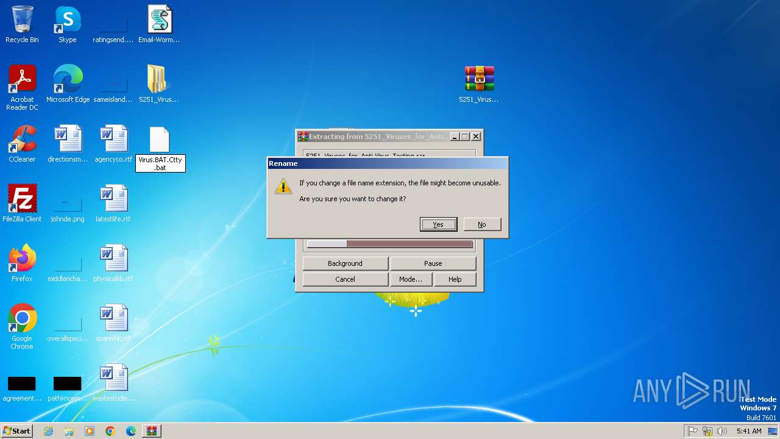Screen dimensions: 780x439
Task: Decline the extension change with No
Action: (482, 224)
